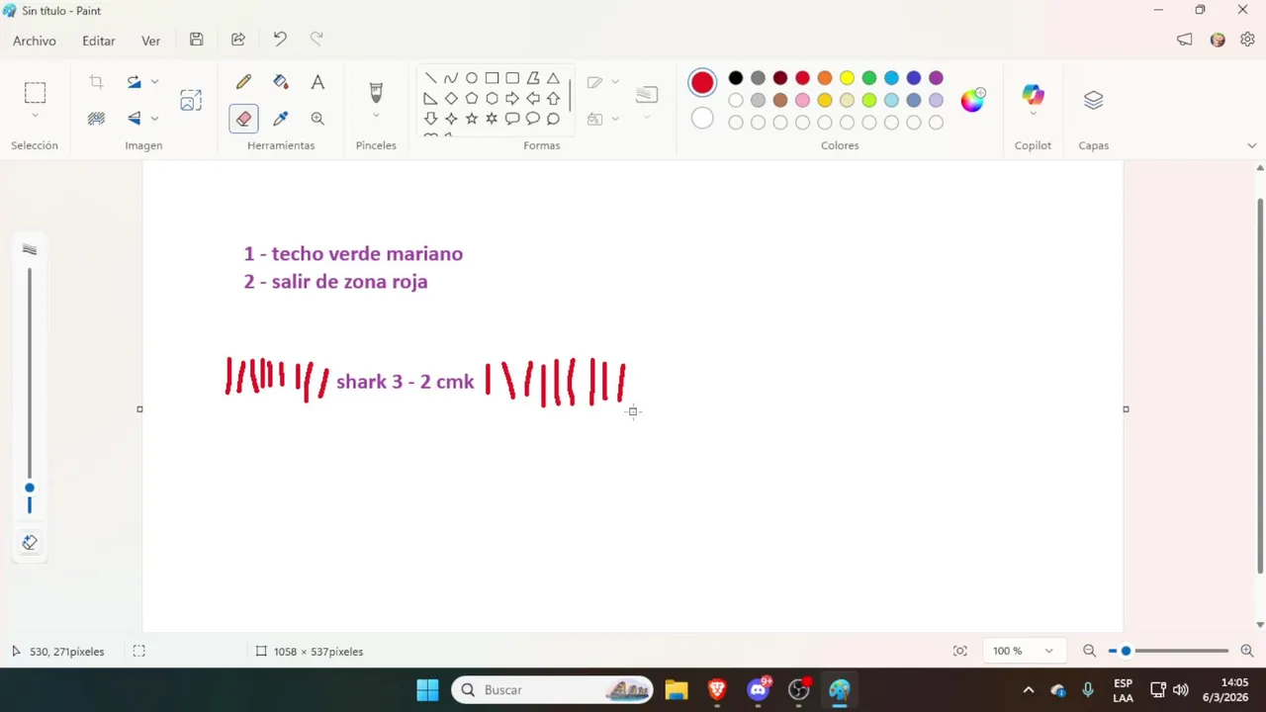Select the Color picker eyedropper tool
The width and height of the screenshot is (1266, 712).
pyautogui.click(x=281, y=119)
